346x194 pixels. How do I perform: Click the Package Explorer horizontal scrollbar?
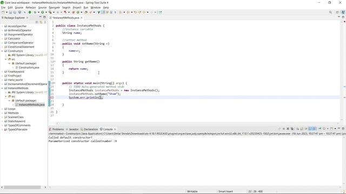tap(22, 187)
